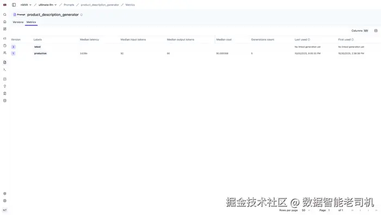This screenshot has height=215, width=381.
Task: Click the Median input tokens column header
Action: (x=133, y=39)
